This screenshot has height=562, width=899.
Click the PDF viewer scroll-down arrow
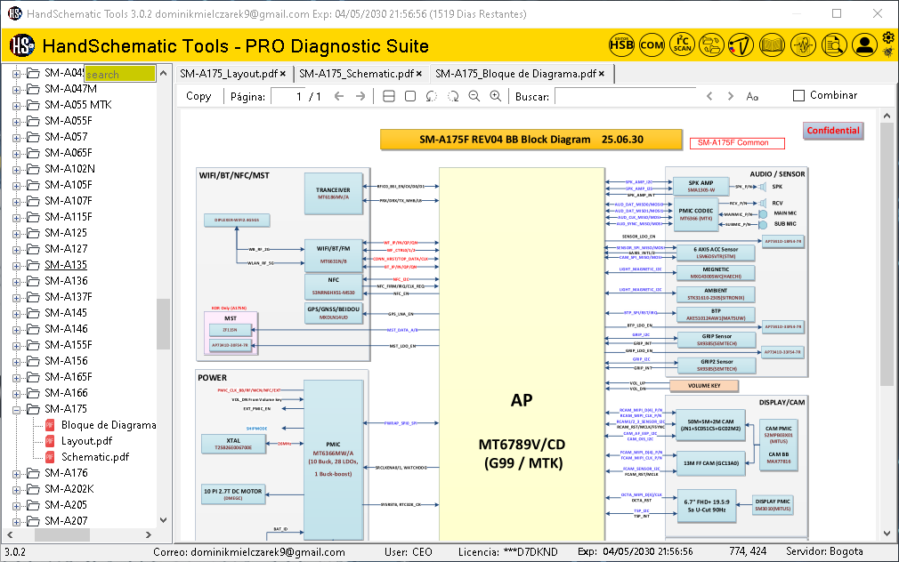coord(887,534)
